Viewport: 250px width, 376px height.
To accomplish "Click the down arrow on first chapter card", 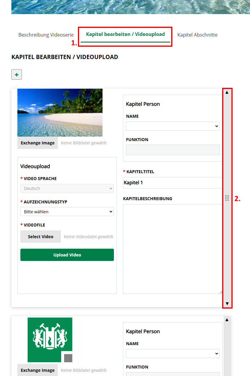I will click(227, 303).
